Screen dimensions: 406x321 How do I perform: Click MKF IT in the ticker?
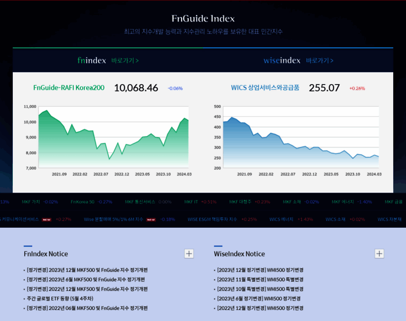pyautogui.click(x=191, y=202)
